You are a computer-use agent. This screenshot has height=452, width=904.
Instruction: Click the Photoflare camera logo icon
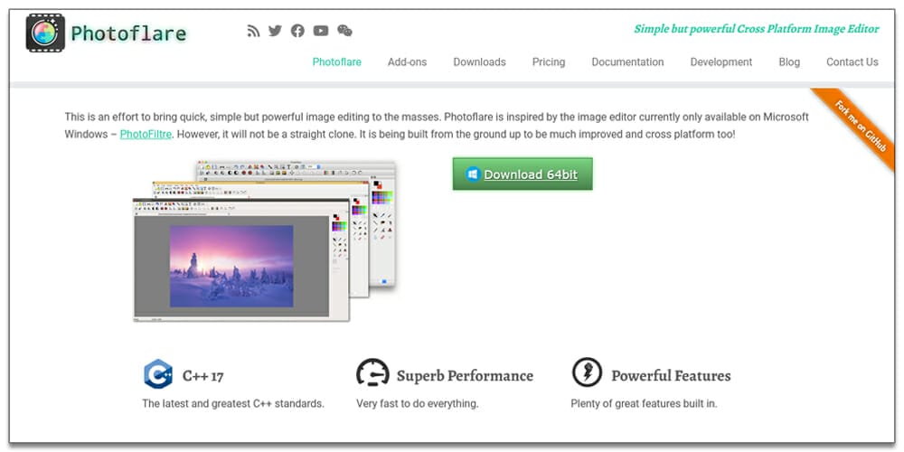click(x=45, y=33)
